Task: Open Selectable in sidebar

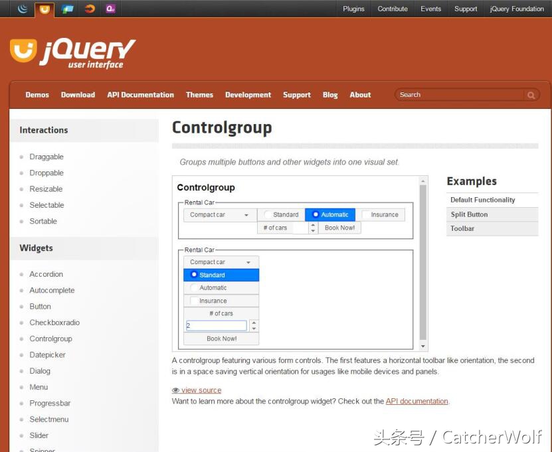Action: (x=46, y=205)
